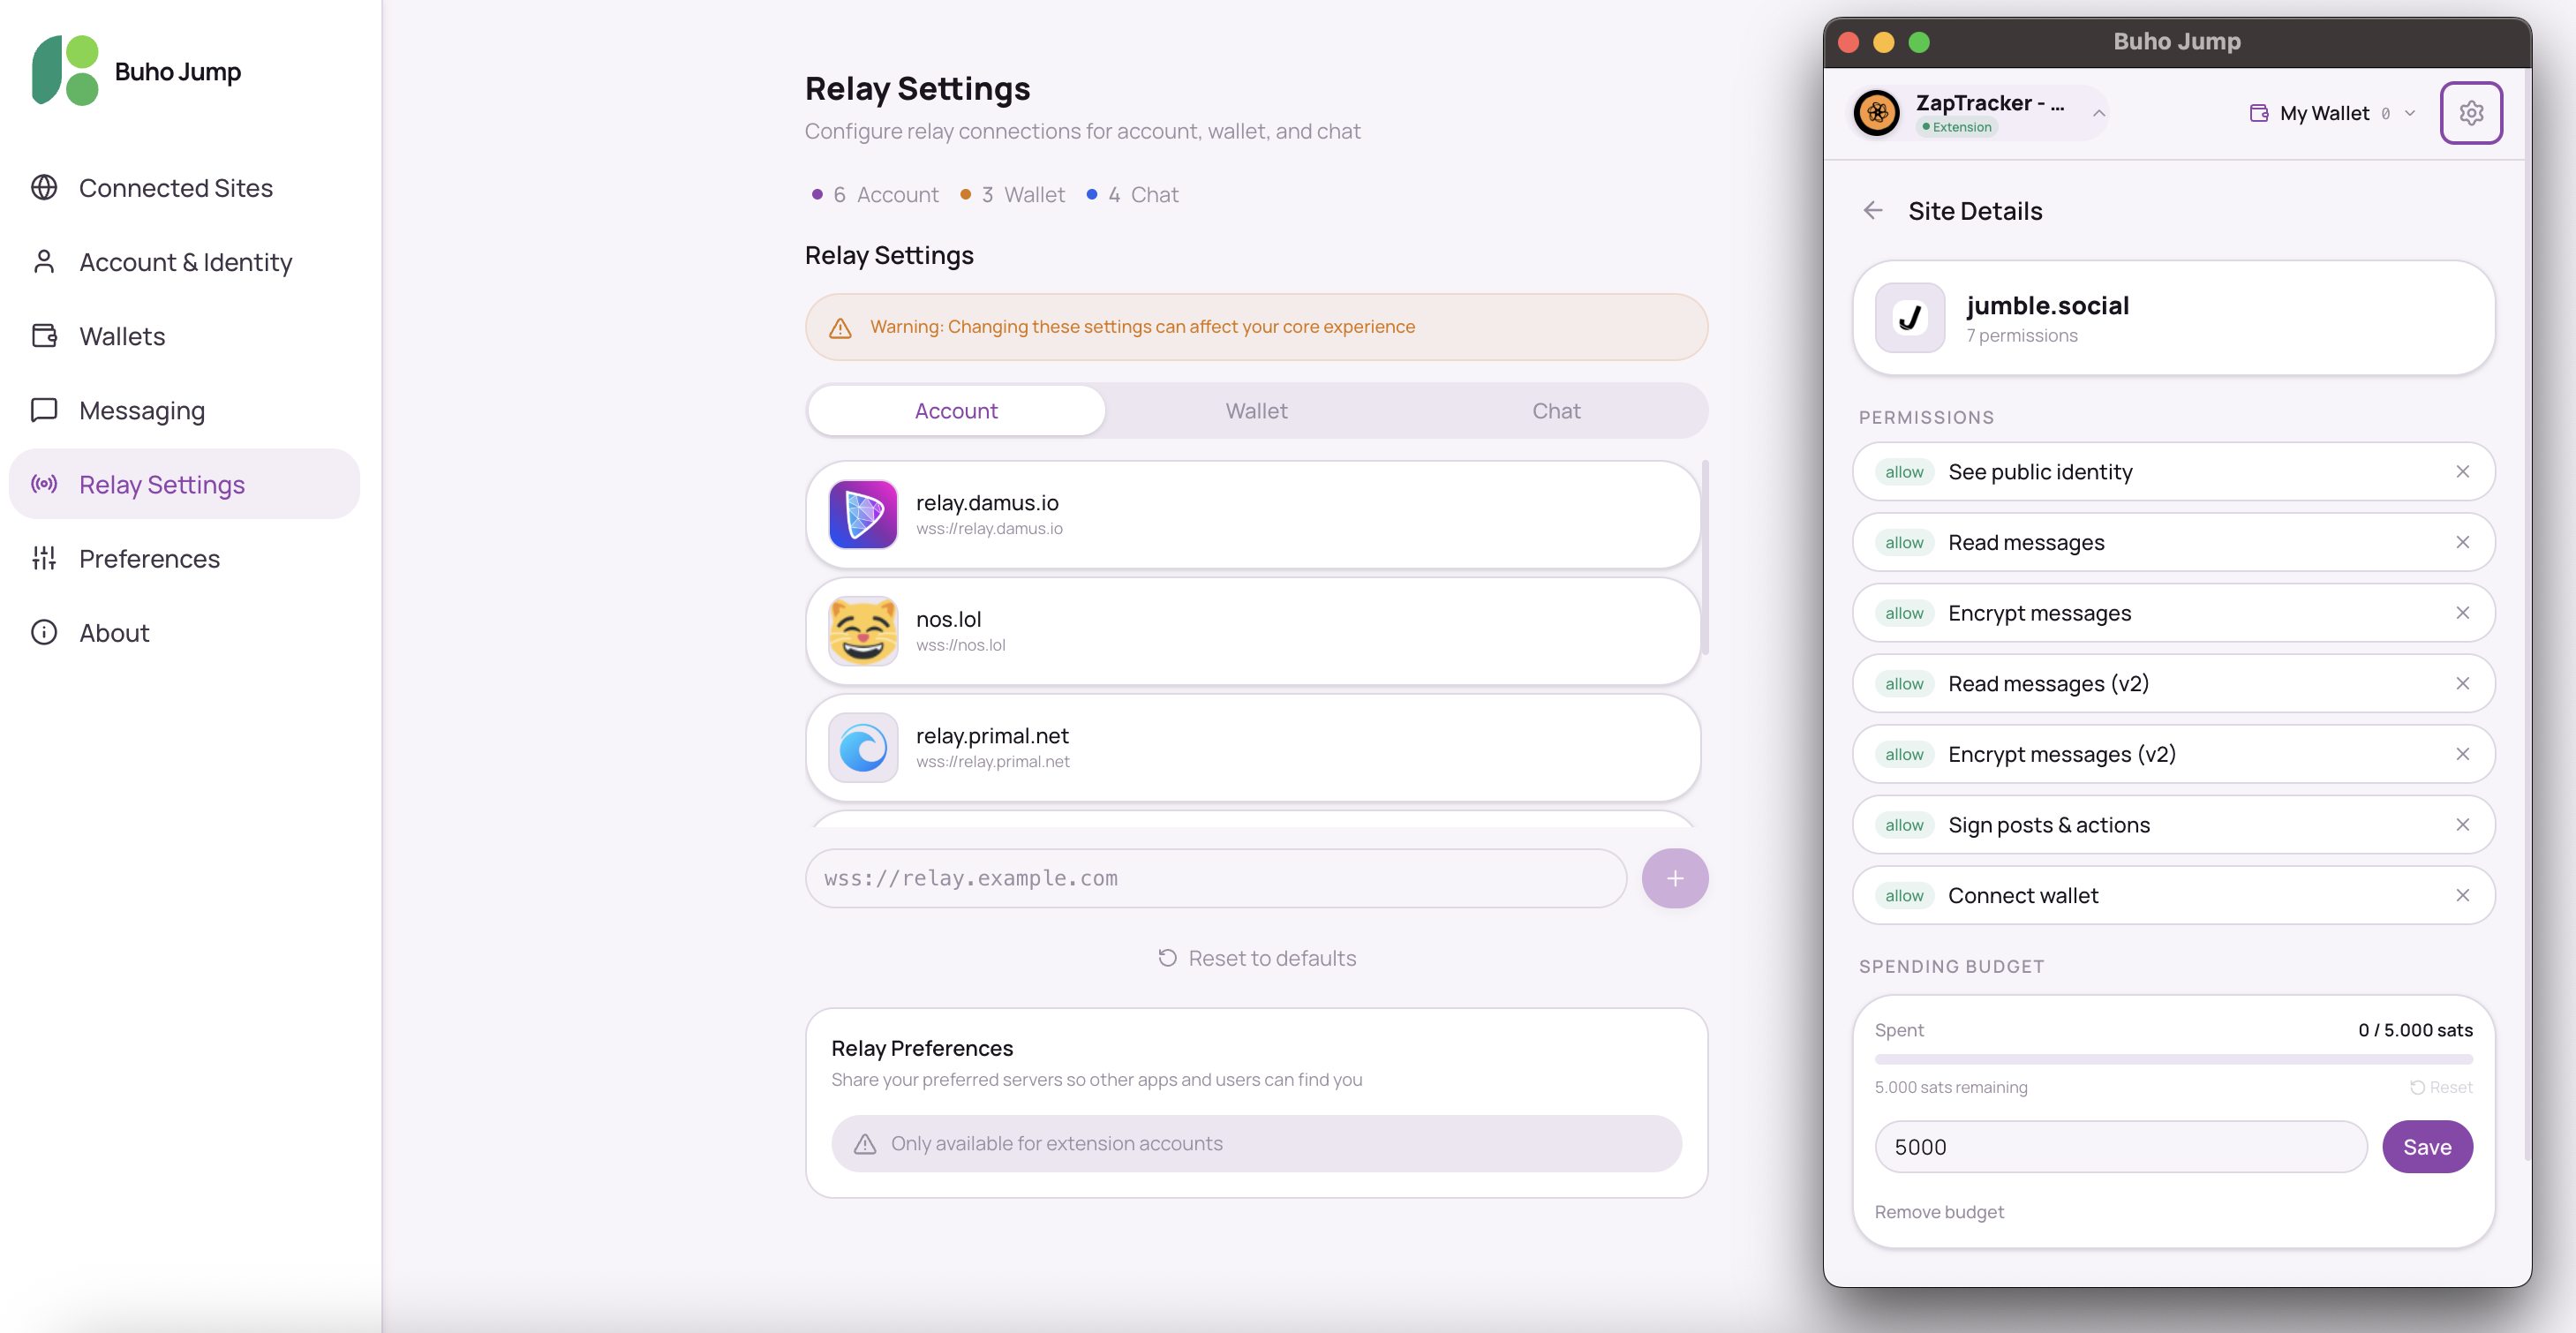Switch to the Wallet relay tab
The image size is (2576, 1333).
(x=1256, y=411)
